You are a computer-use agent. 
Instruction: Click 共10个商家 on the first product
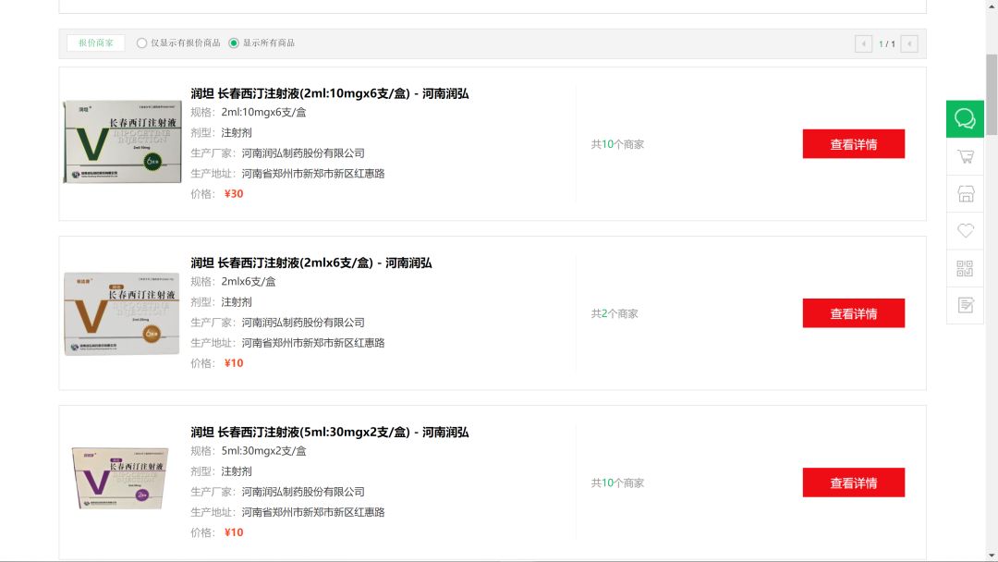coord(617,144)
